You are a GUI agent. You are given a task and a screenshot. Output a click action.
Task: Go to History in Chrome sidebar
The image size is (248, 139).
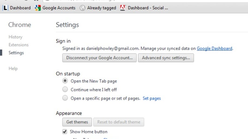(x=15, y=37)
